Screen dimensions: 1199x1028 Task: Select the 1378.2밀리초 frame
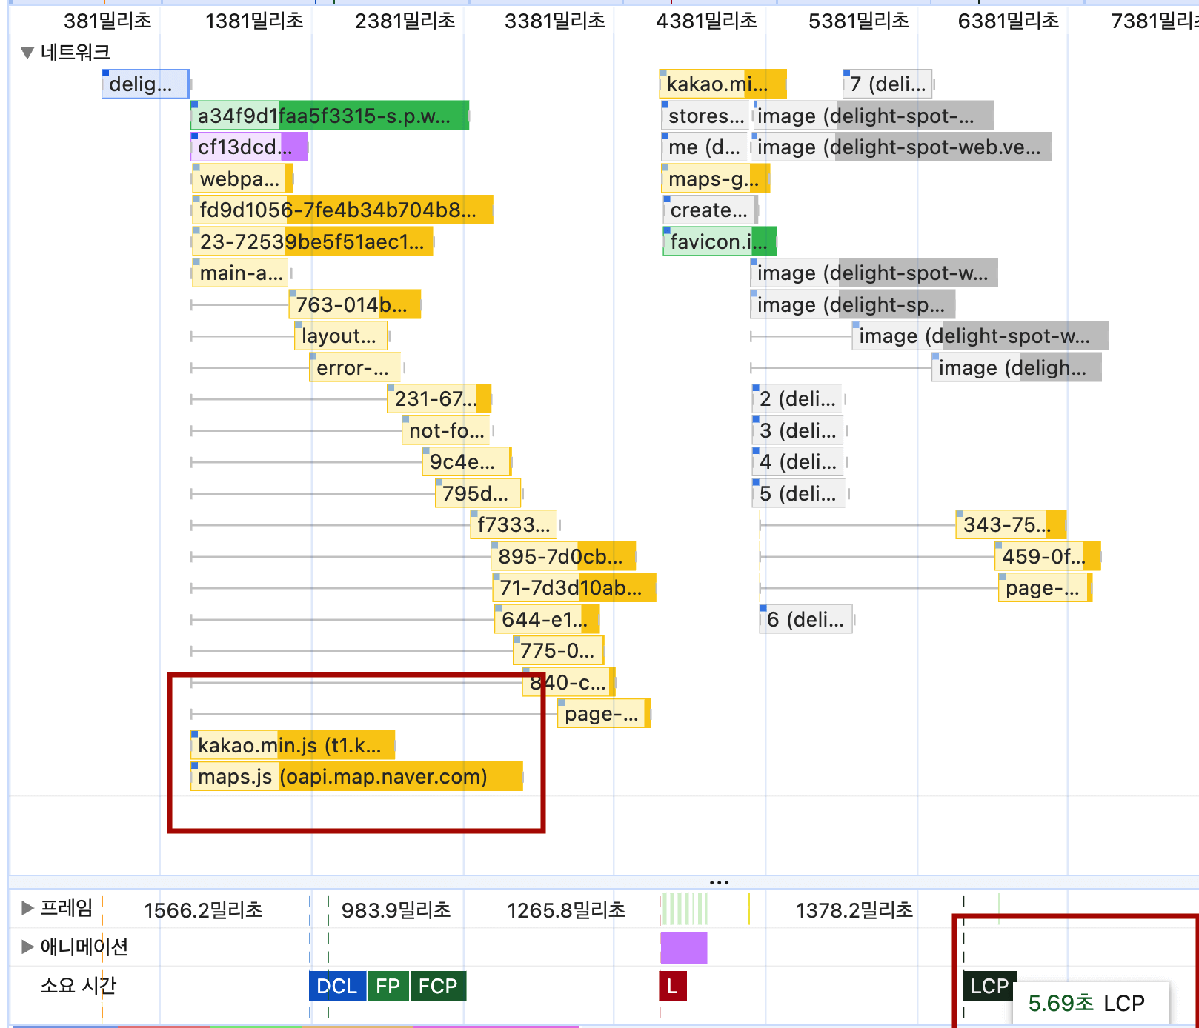854,909
